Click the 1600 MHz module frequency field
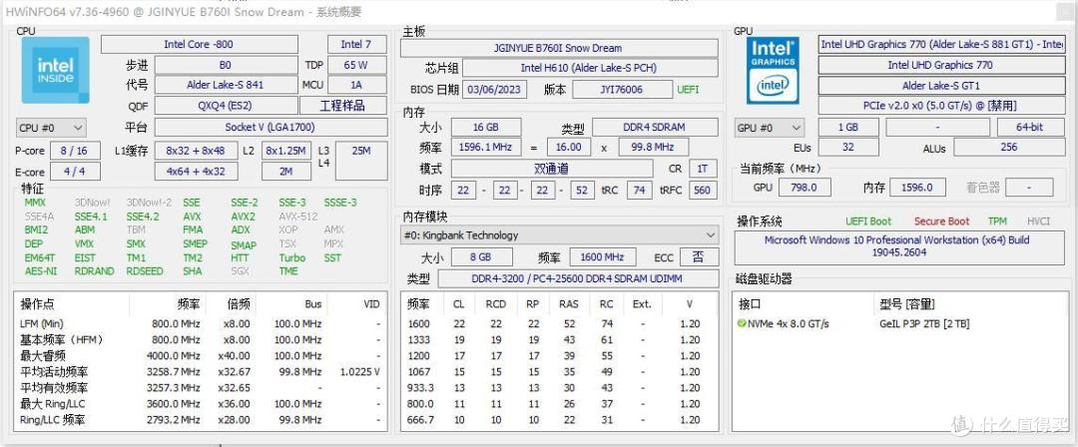The image size is (1078, 447). [602, 257]
